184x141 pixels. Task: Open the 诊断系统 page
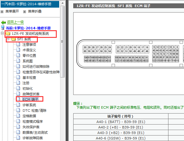pos(29,105)
